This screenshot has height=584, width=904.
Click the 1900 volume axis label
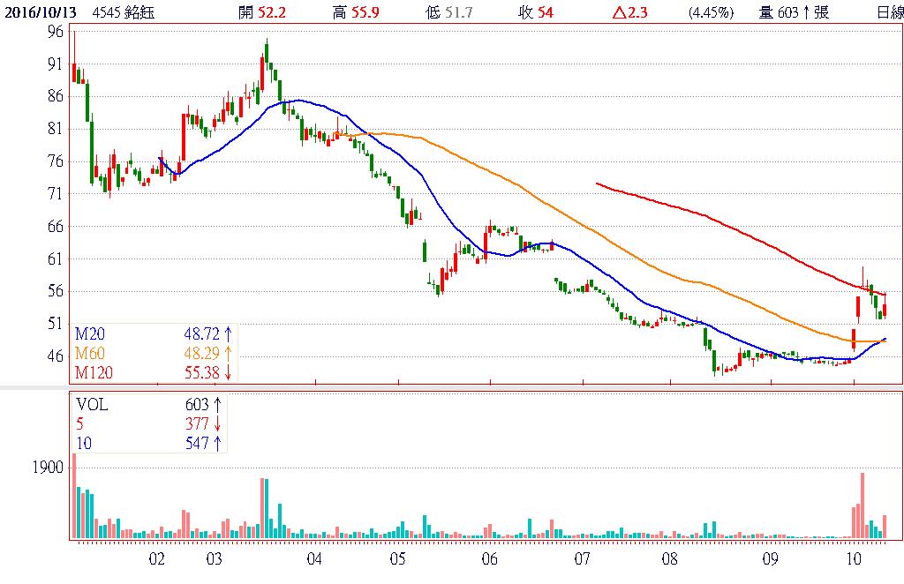(48, 468)
